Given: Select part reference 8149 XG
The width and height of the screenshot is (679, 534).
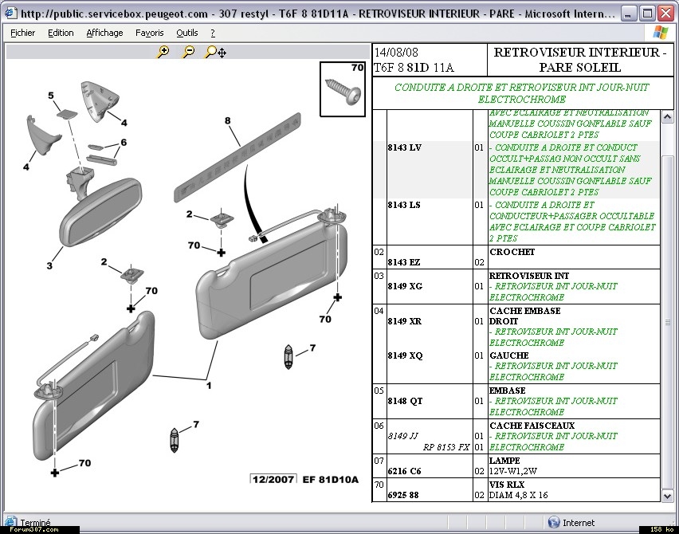Looking at the screenshot, I should (404, 286).
